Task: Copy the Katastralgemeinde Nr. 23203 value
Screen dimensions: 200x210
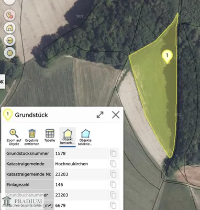Action: tap(113, 174)
